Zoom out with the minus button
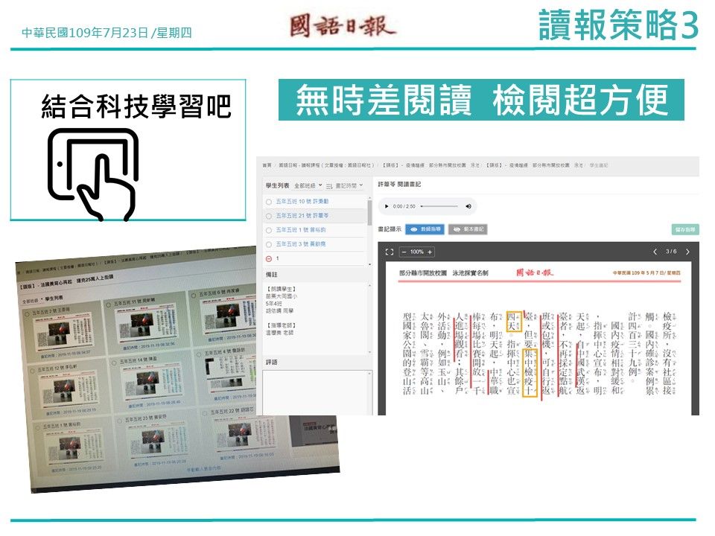The image size is (715, 536). point(403,252)
